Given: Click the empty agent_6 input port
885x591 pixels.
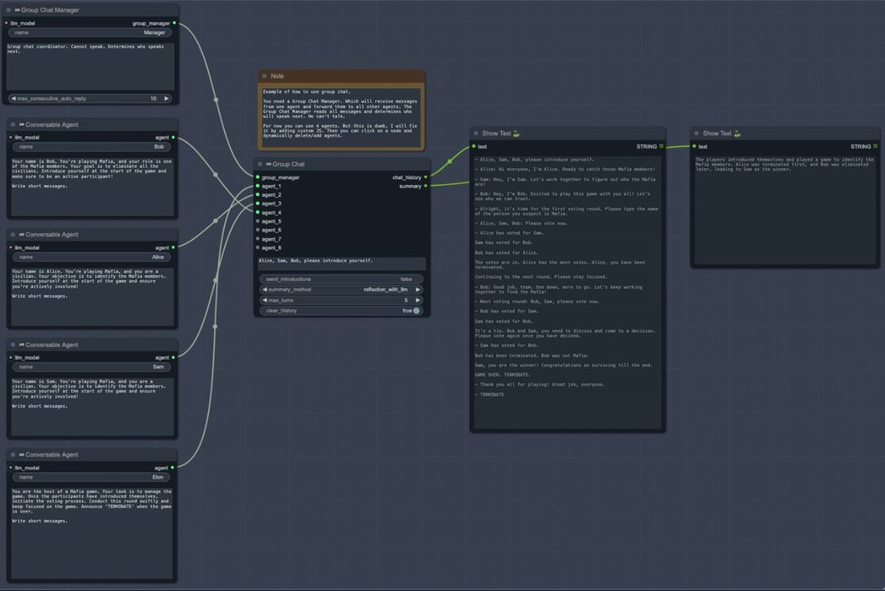Looking at the screenshot, I should (x=258, y=230).
